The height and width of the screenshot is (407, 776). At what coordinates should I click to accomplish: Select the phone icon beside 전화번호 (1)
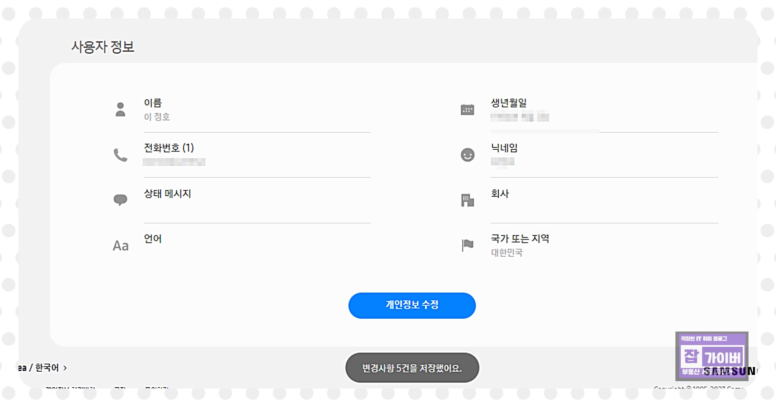point(119,155)
